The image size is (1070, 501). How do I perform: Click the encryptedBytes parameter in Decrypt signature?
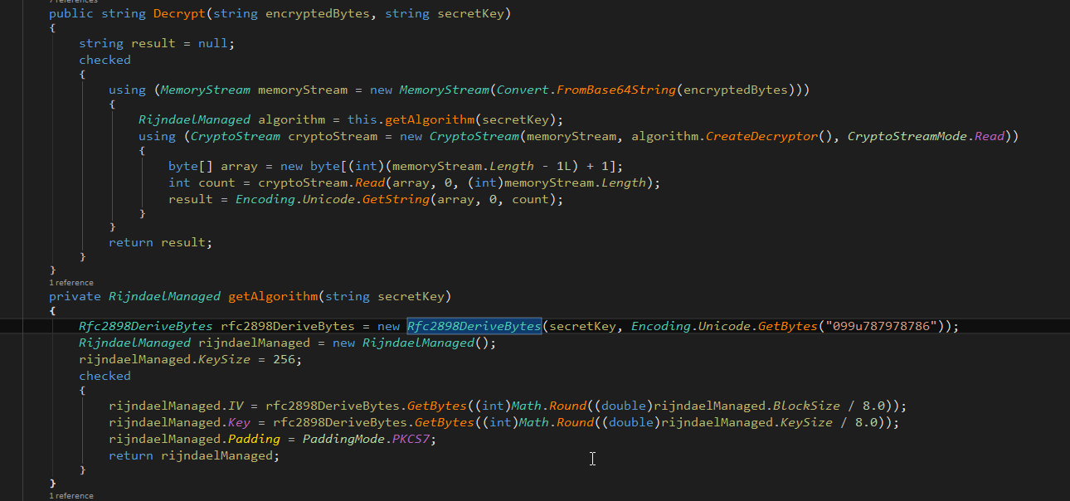coord(318,14)
